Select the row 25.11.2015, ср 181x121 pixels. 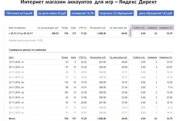point(91,93)
